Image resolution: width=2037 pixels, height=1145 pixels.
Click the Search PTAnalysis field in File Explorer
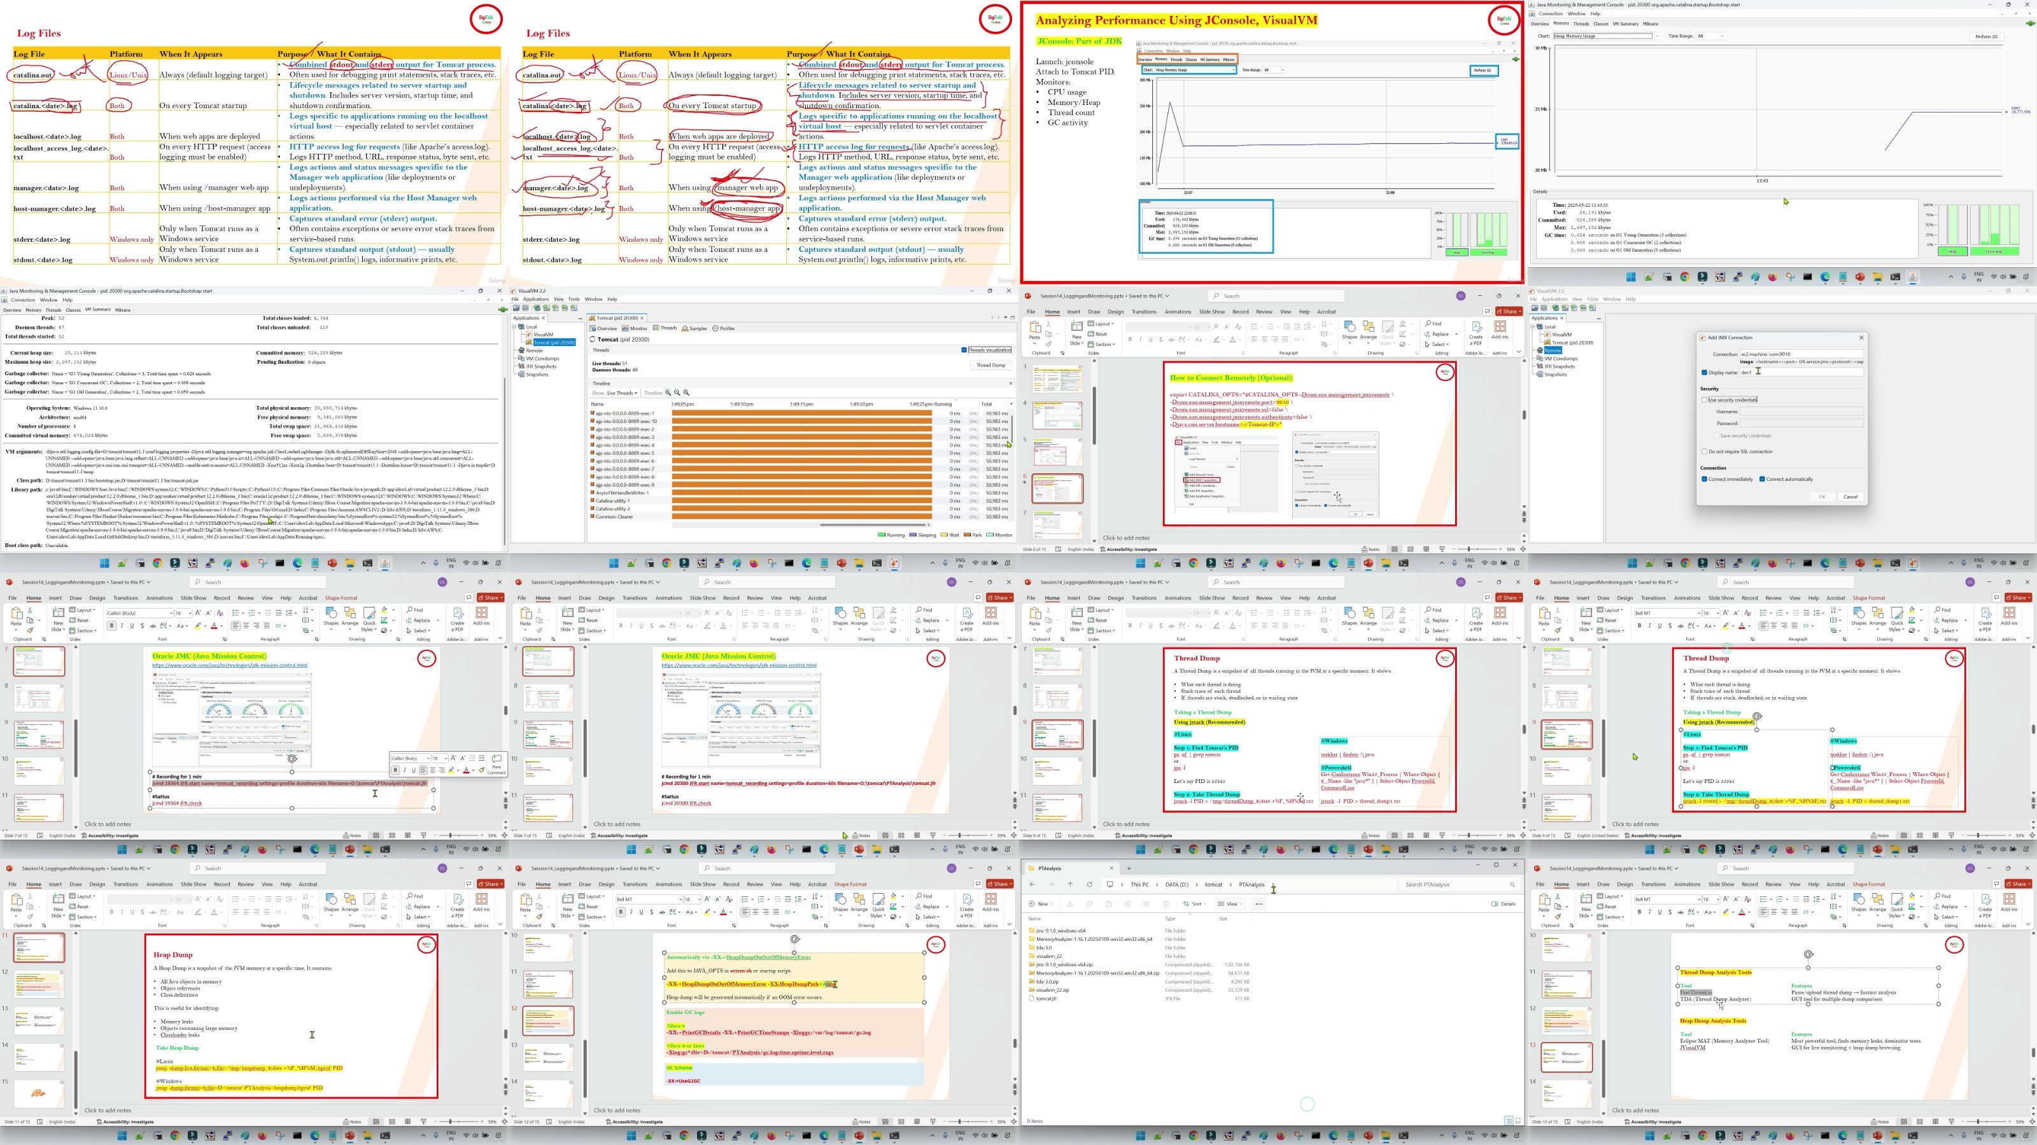[1460, 885]
